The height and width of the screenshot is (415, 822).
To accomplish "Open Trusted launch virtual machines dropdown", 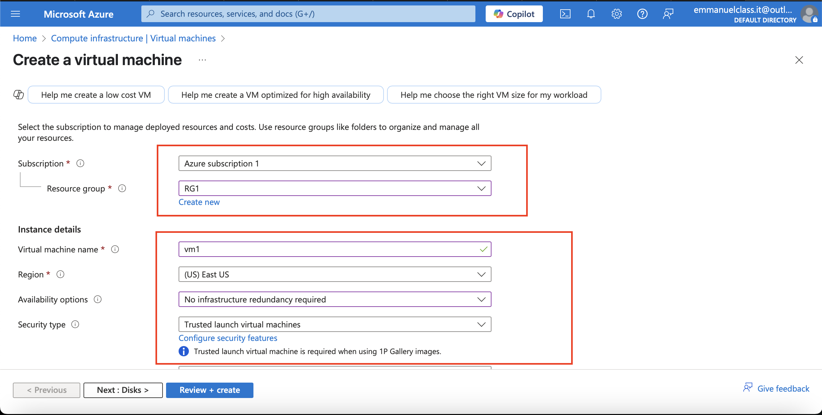I will pyautogui.click(x=335, y=324).
